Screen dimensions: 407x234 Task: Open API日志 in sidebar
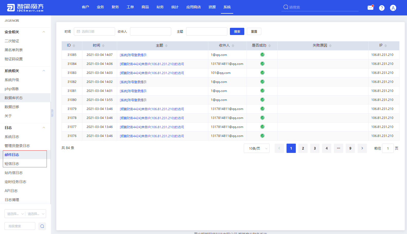pyautogui.click(x=11, y=191)
